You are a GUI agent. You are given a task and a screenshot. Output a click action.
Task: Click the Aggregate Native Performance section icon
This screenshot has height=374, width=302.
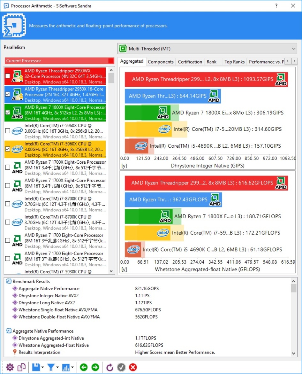pos(9,331)
